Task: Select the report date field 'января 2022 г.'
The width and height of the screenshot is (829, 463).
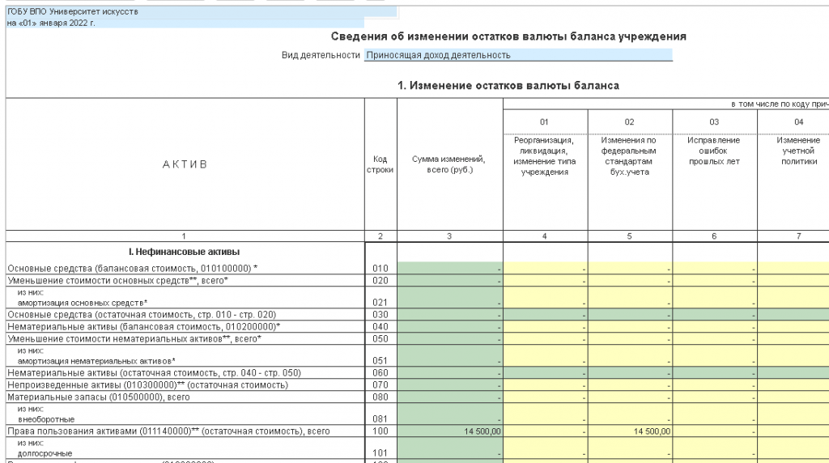Action: click(201, 23)
